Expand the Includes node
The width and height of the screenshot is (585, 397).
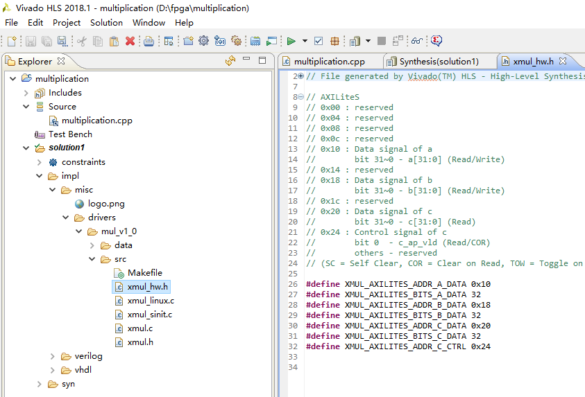(26, 93)
